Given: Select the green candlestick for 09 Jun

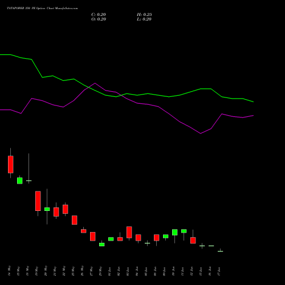Looking at the screenshot, I should point(166,236).
